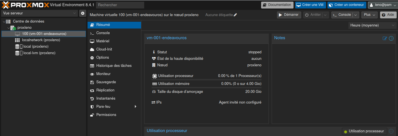Select the local (proxleno) storage
The image size is (398, 136).
pos(36,47)
